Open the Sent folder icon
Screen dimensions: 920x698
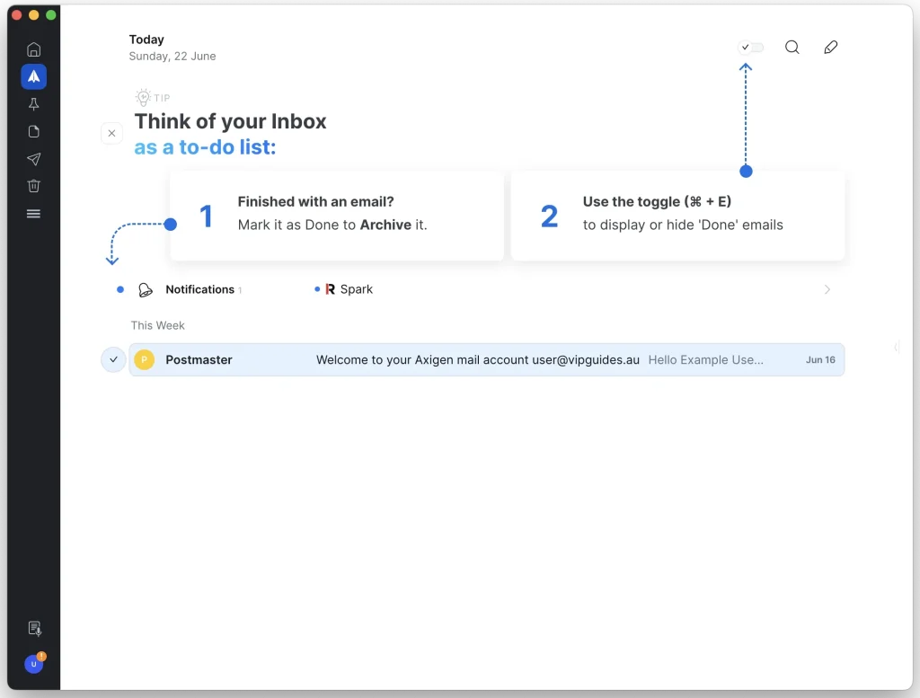34,159
